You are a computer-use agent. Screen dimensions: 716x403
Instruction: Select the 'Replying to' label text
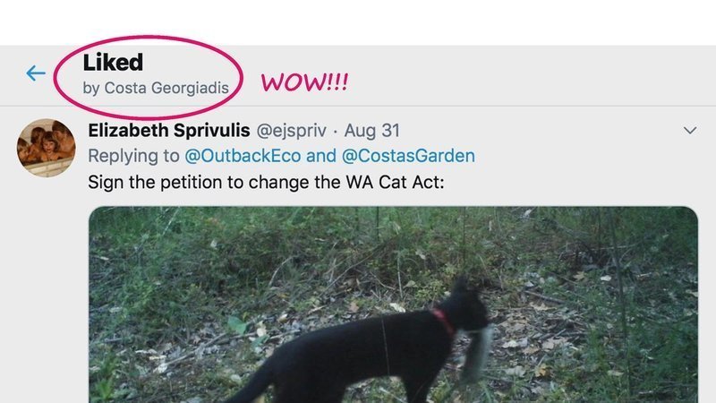(133, 156)
